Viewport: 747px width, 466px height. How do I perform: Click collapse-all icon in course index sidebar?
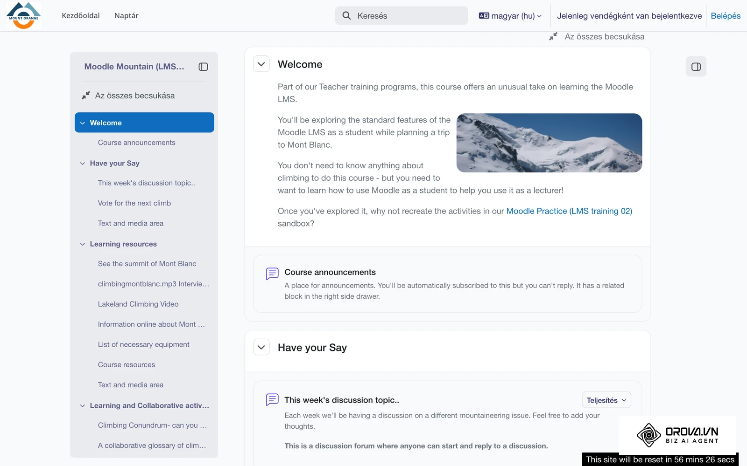point(86,96)
